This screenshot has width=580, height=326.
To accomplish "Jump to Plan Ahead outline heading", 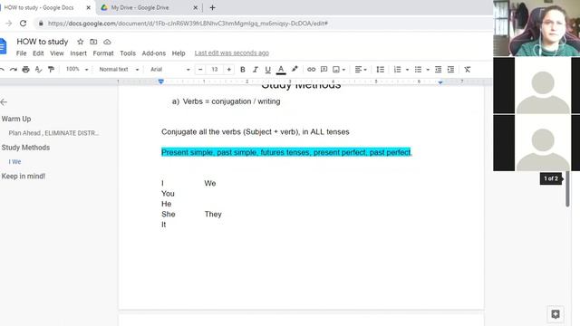I will tap(53, 133).
